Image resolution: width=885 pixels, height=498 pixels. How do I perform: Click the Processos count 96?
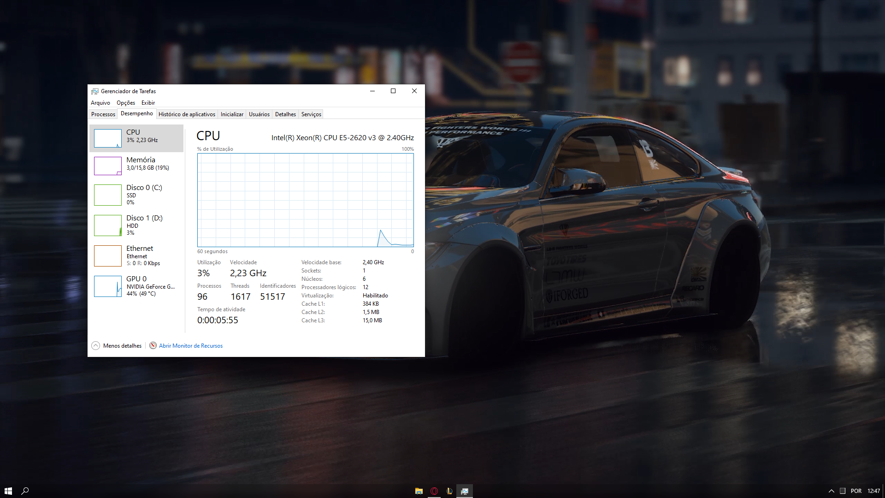(x=202, y=297)
